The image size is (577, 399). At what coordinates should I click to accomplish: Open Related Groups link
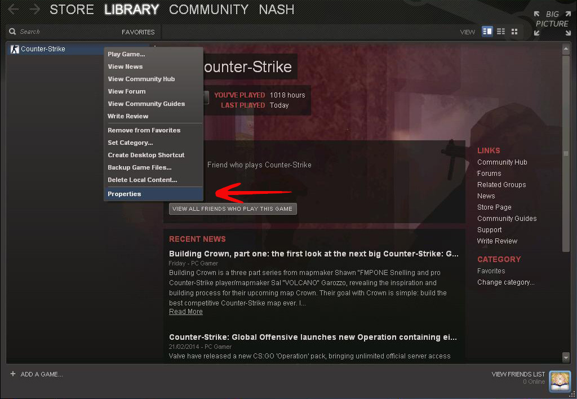[501, 185]
